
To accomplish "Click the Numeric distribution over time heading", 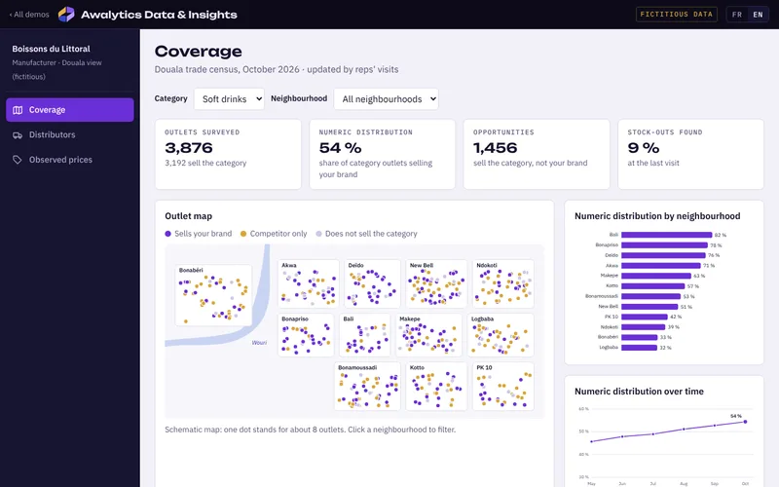I will click(x=639, y=392).
